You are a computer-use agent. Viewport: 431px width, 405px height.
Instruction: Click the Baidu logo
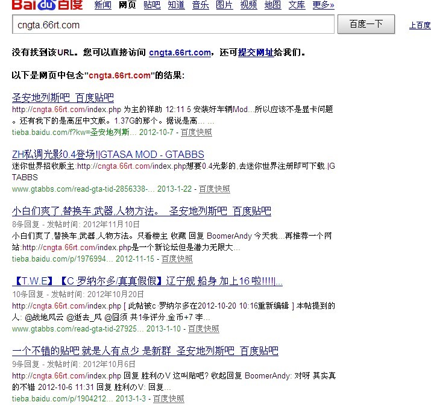point(47,5)
